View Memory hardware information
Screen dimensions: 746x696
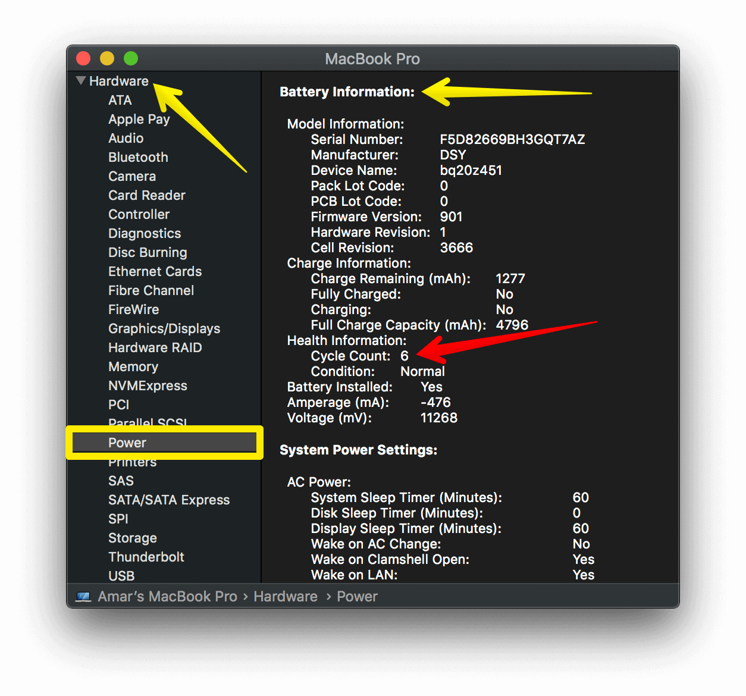pyautogui.click(x=133, y=366)
